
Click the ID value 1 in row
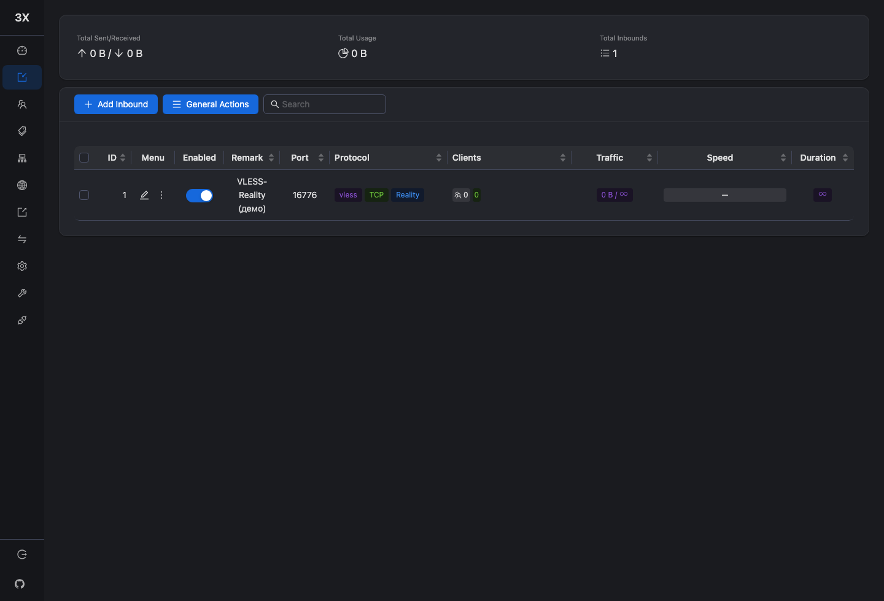pos(125,195)
